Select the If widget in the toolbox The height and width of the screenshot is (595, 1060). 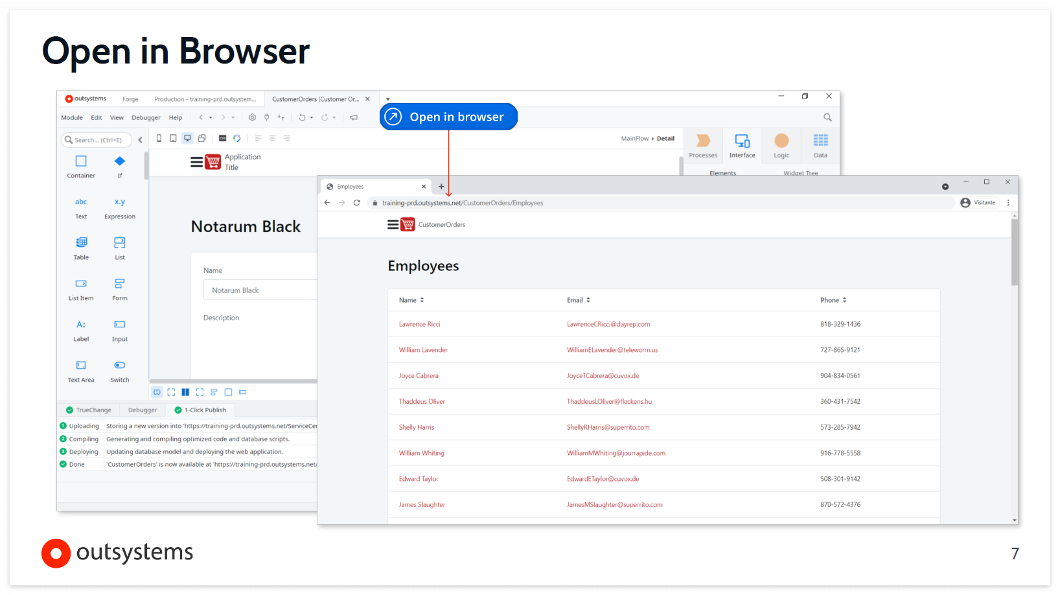(120, 167)
